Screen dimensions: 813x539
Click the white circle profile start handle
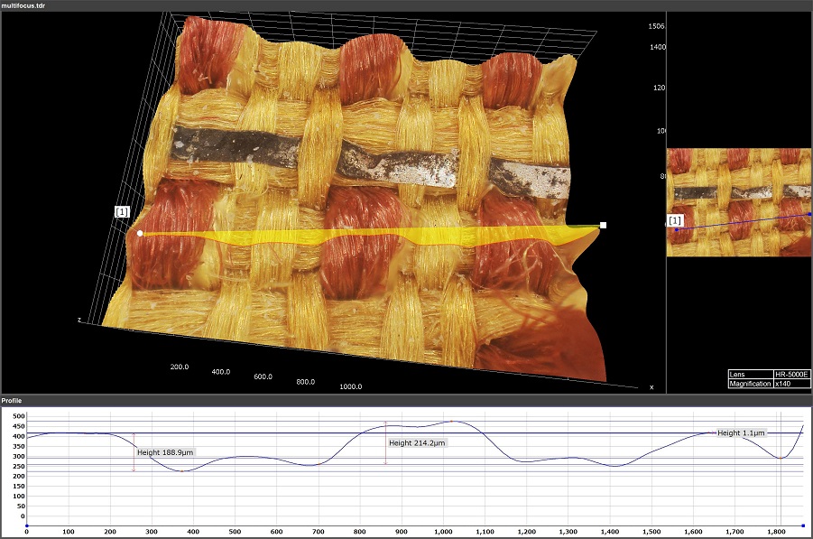tap(140, 233)
